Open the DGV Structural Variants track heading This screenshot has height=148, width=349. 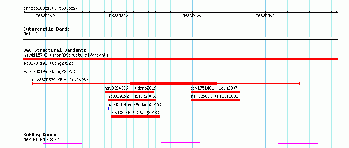tap(55, 50)
